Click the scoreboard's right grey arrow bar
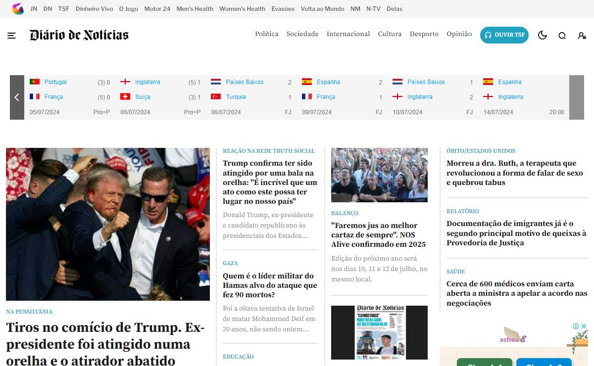 click(577, 97)
